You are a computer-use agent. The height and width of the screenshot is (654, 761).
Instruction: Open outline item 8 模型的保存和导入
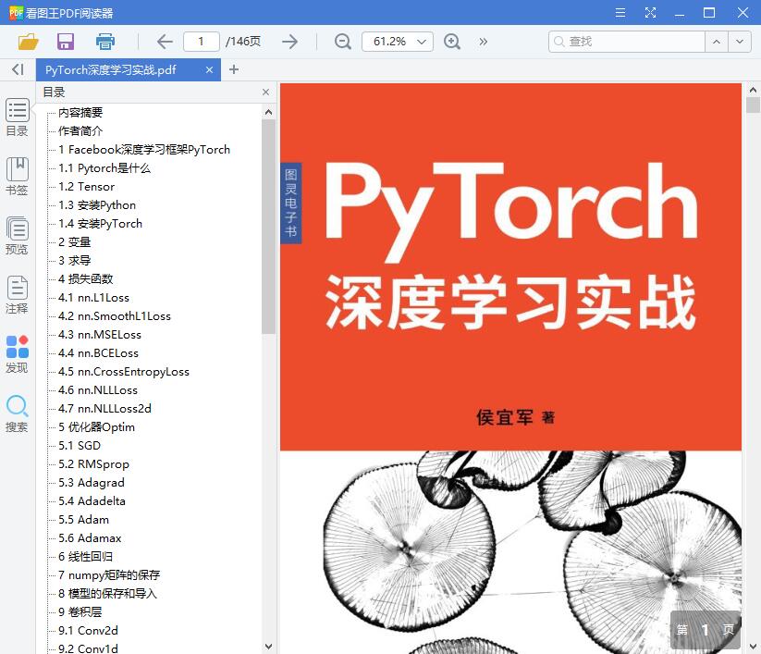pyautogui.click(x=108, y=593)
